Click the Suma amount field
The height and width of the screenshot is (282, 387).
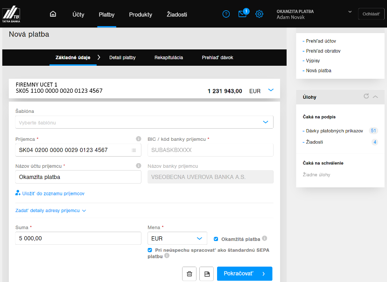(78, 238)
